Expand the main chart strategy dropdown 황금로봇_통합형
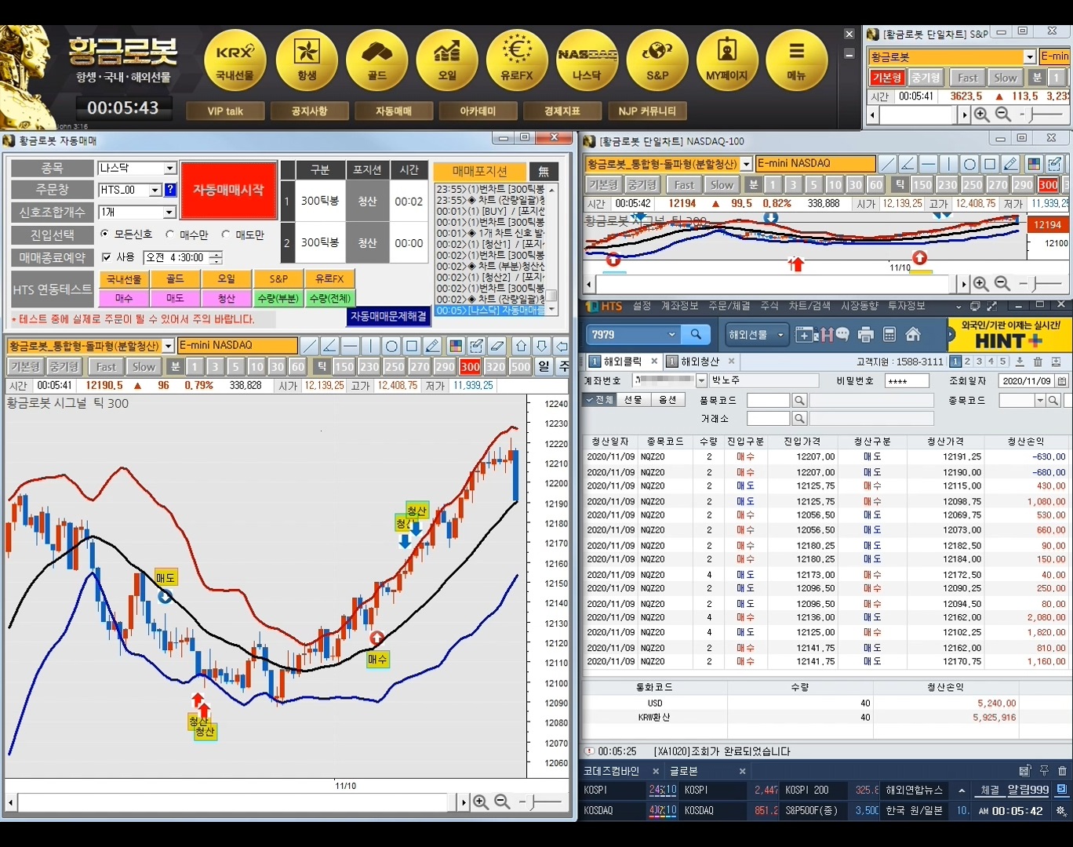This screenshot has width=1073, height=847. click(168, 346)
